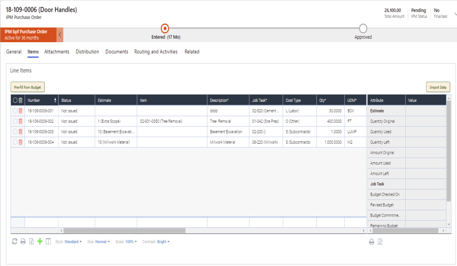Open the Contrast Bright dropdown
Screen dimensions: 457x266
pyautogui.click(x=162, y=241)
